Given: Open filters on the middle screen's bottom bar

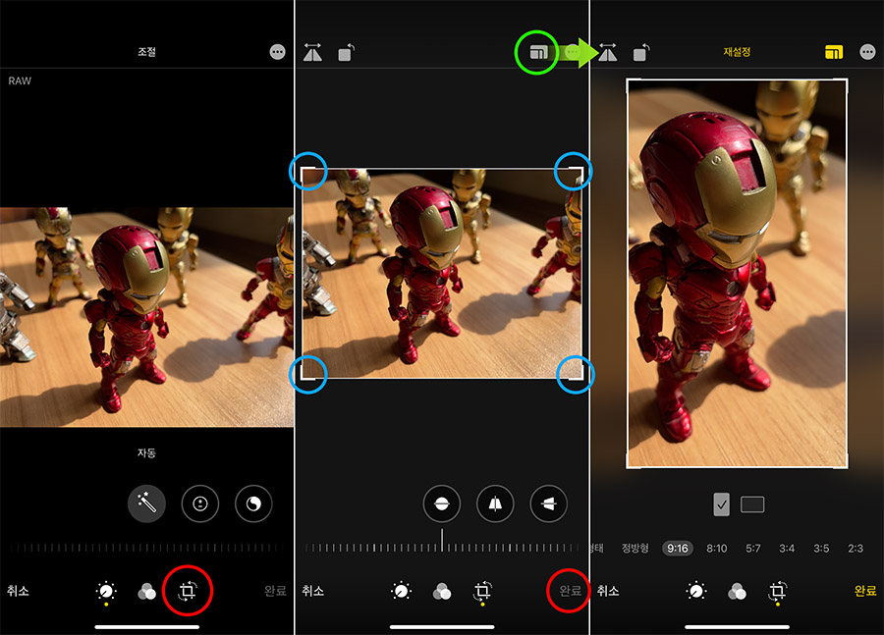Looking at the screenshot, I should (x=442, y=592).
